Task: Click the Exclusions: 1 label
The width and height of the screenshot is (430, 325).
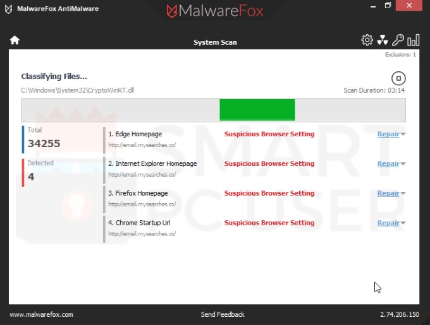Action: coord(400,54)
